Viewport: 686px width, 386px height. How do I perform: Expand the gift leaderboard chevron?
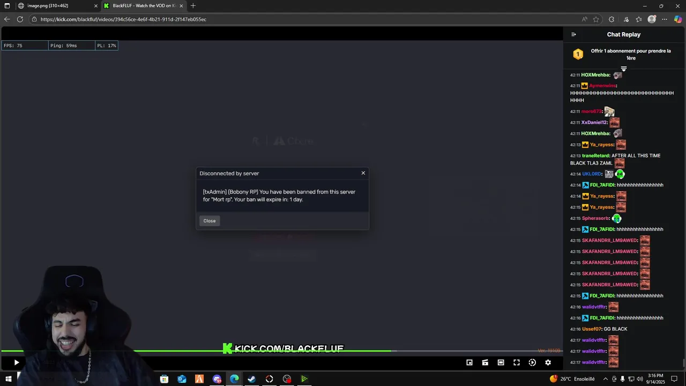624,69
